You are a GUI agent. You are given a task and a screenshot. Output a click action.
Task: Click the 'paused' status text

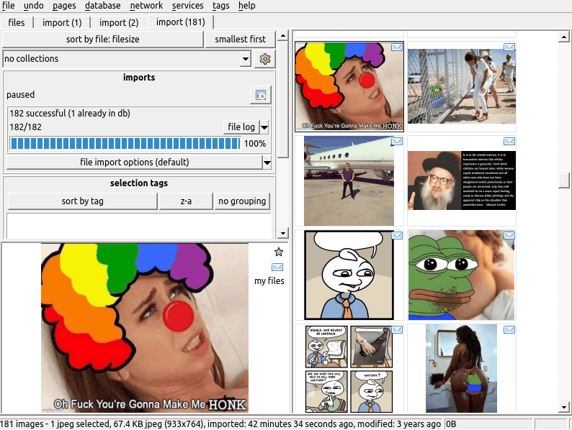pyautogui.click(x=20, y=95)
